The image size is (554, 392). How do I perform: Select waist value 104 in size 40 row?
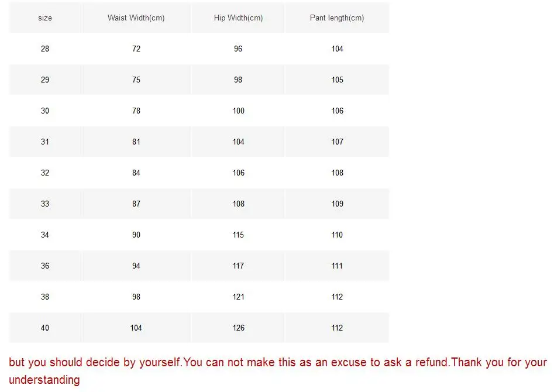tap(136, 328)
